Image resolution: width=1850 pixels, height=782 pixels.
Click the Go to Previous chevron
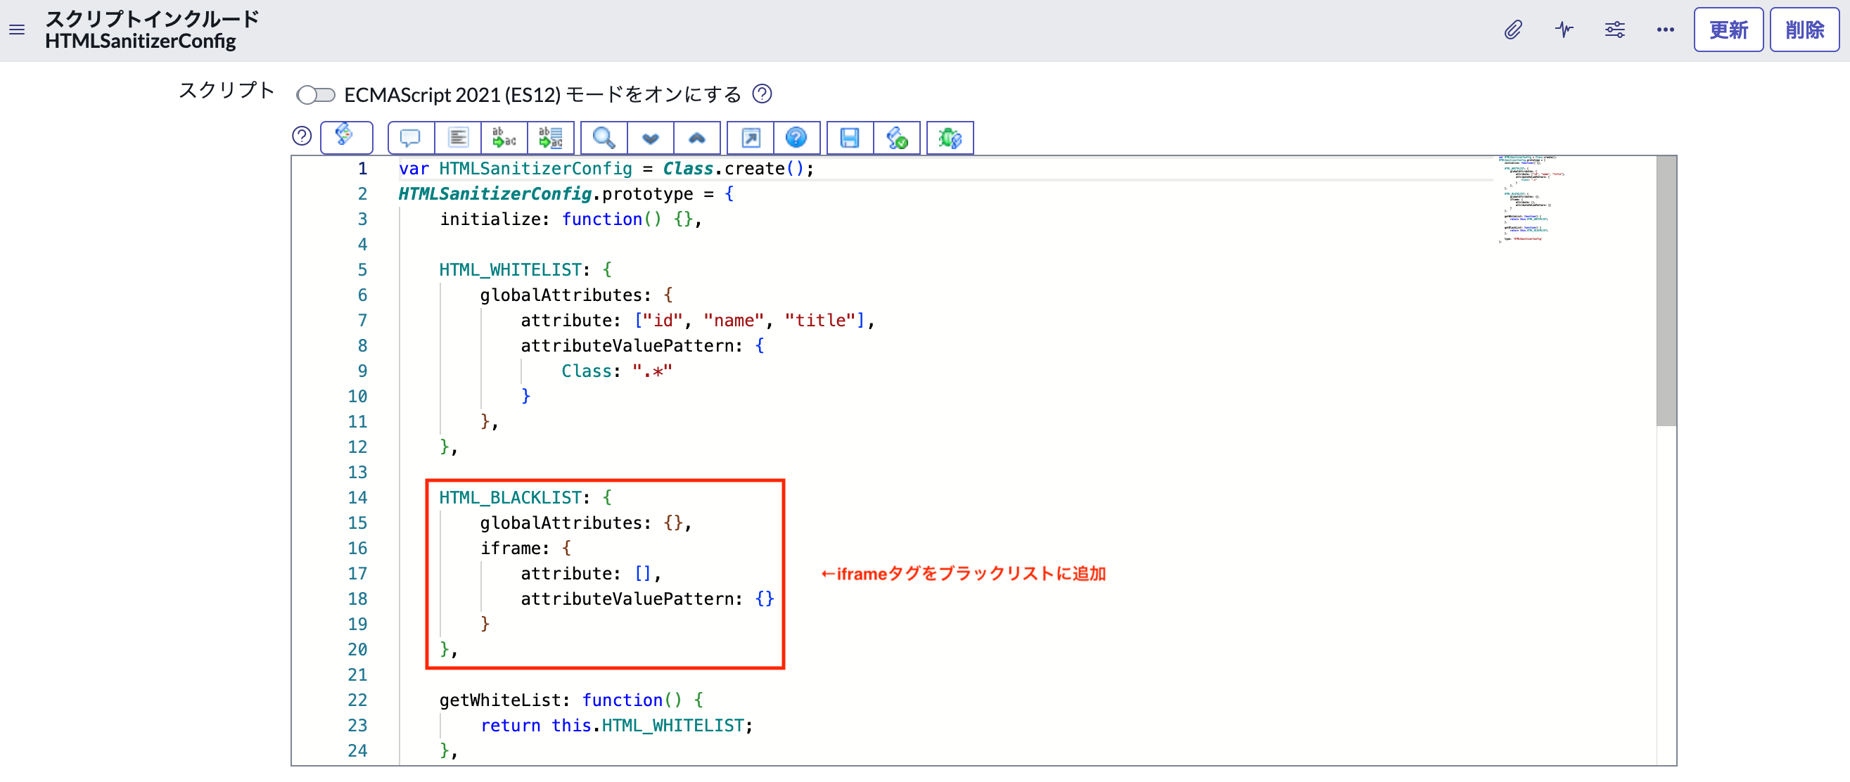(x=696, y=137)
